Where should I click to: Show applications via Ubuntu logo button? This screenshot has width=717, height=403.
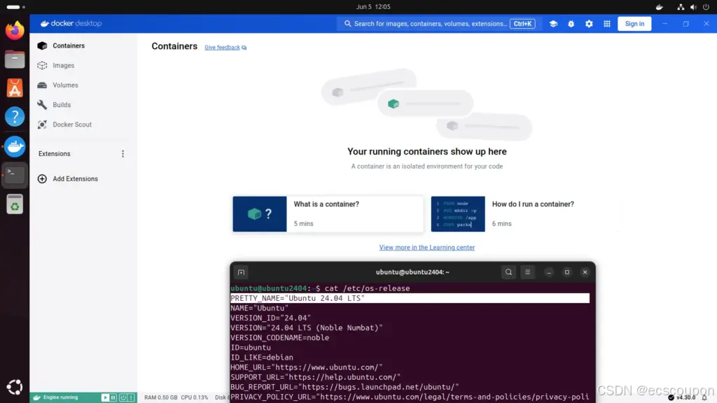15,387
